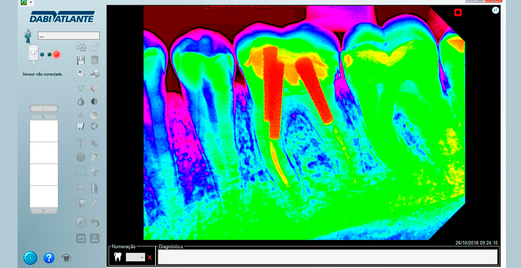The width and height of the screenshot is (521, 268).
Task: Select the white tooth filter icon
Action: (x=81, y=126)
